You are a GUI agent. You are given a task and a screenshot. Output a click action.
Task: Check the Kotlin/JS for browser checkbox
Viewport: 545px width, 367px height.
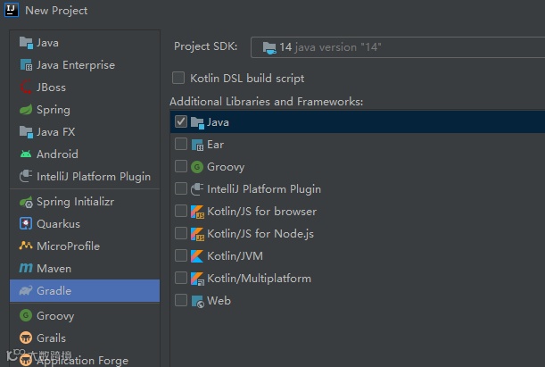pos(181,211)
